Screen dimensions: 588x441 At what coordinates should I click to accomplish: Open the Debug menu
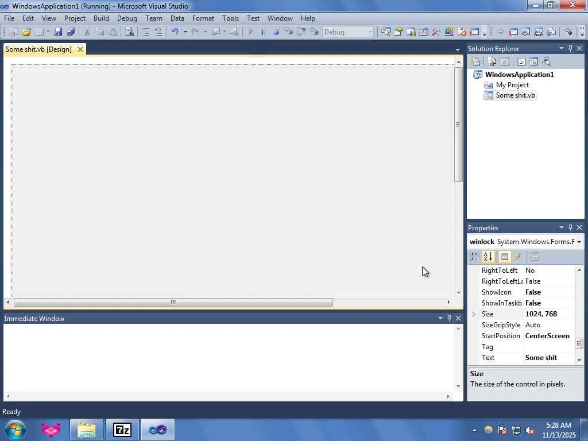[x=127, y=18]
